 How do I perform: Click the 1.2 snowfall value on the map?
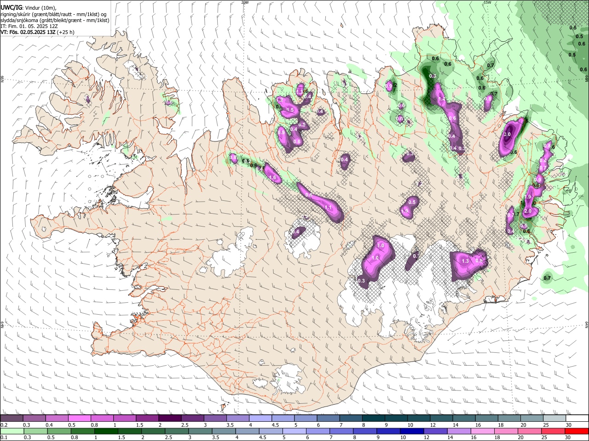click(x=279, y=100)
